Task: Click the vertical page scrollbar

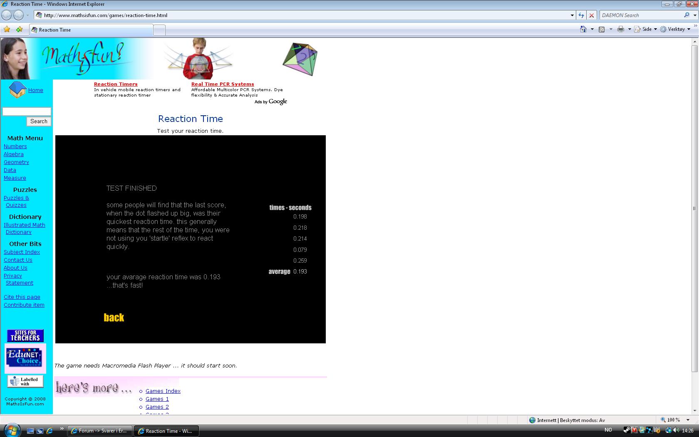Action: (x=694, y=226)
